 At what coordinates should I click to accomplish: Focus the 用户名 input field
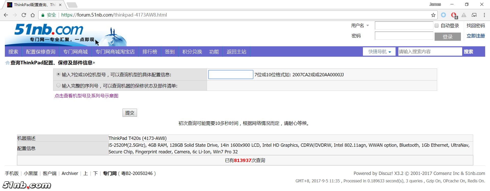(404, 25)
